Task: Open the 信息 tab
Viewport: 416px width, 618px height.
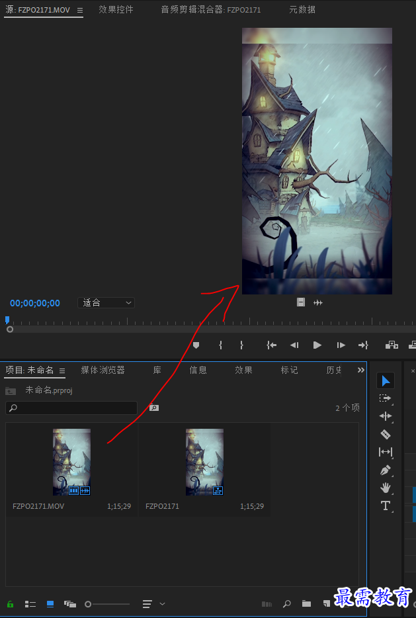Action: (x=198, y=370)
